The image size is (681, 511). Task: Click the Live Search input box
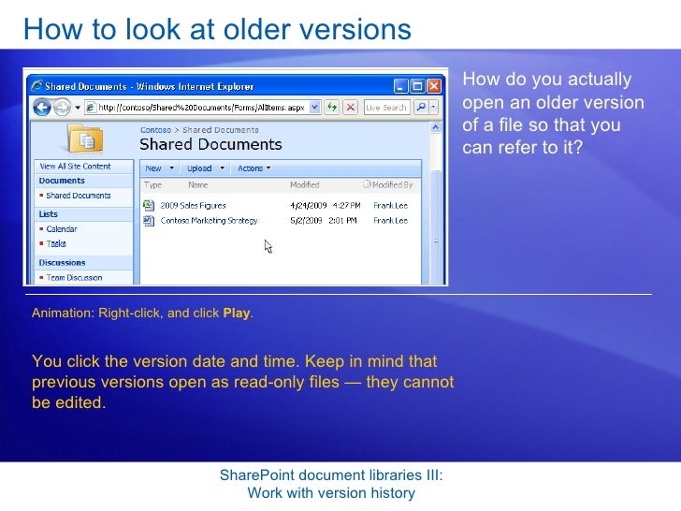386,108
